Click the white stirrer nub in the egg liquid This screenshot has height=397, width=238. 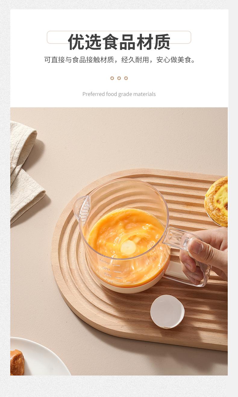(x=128, y=247)
